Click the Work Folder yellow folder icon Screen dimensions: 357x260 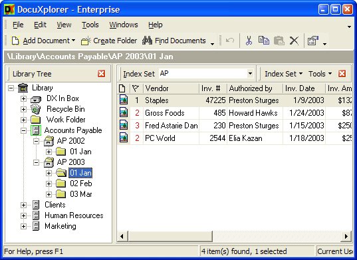pyautogui.click(x=35, y=120)
